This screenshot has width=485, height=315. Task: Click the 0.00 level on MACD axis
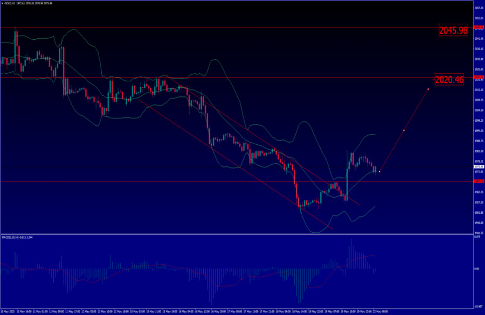pyautogui.click(x=477, y=269)
